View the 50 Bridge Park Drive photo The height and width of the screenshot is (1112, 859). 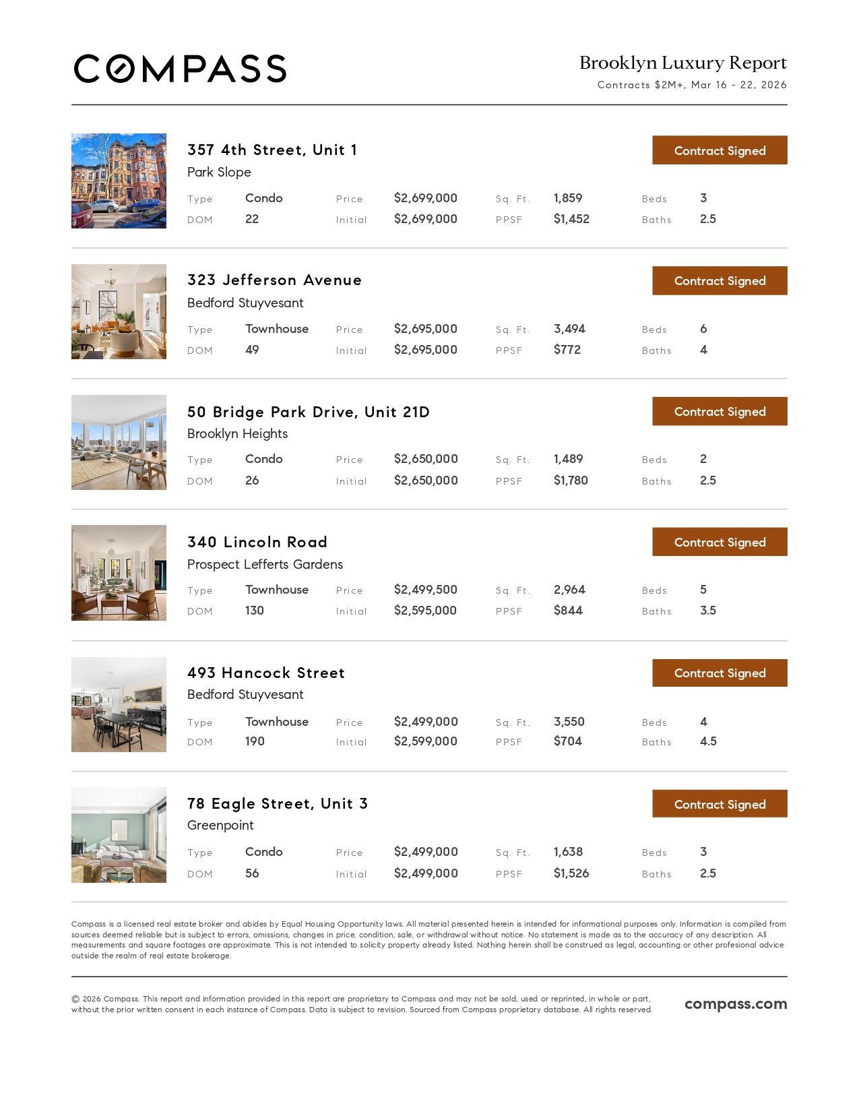pyautogui.click(x=119, y=442)
